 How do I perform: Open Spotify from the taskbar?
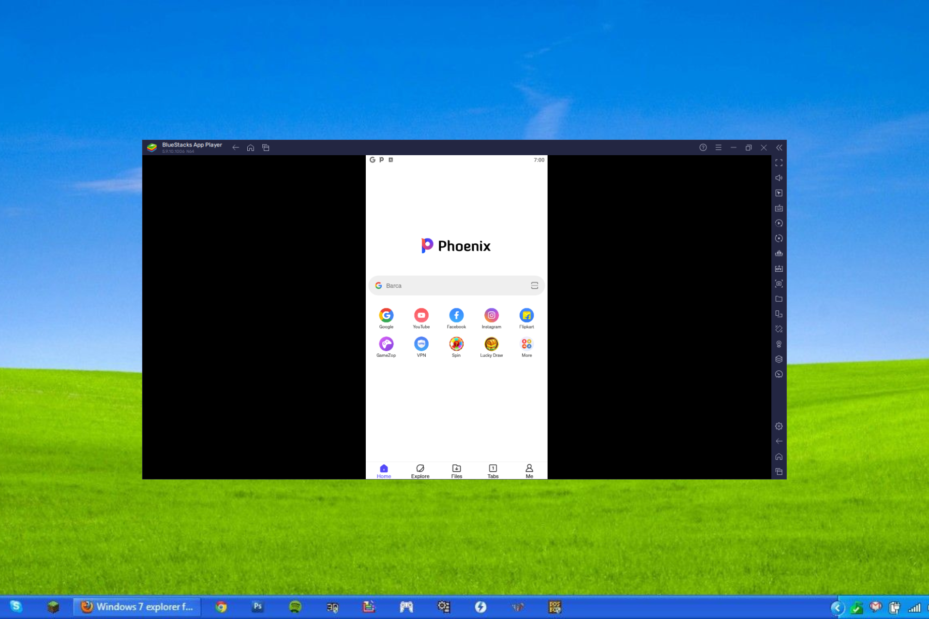coord(295,607)
